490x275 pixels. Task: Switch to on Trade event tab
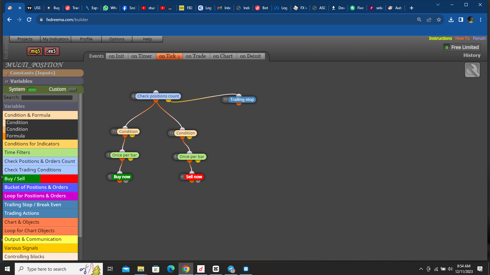click(196, 56)
